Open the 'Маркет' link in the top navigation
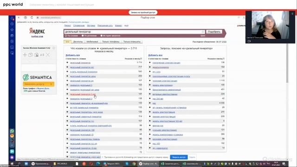 point(118,26)
